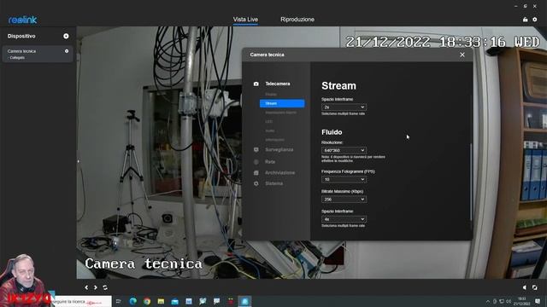Select Stream in Telecamera submenu
Screen dimensions: 547x307
[x=282, y=103]
